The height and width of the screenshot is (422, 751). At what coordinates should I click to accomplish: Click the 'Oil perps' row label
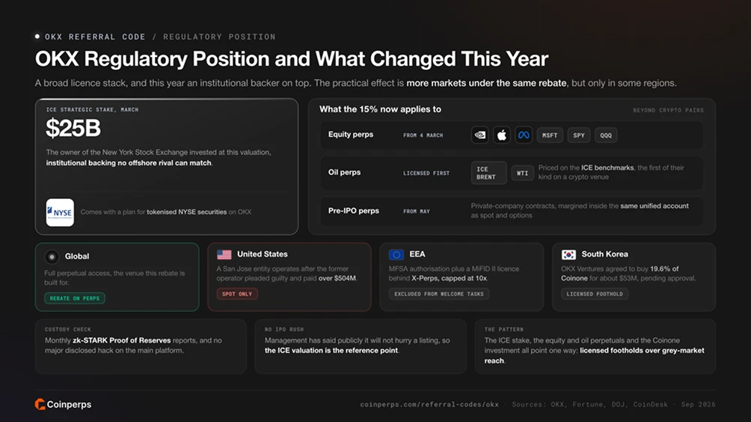tap(344, 172)
